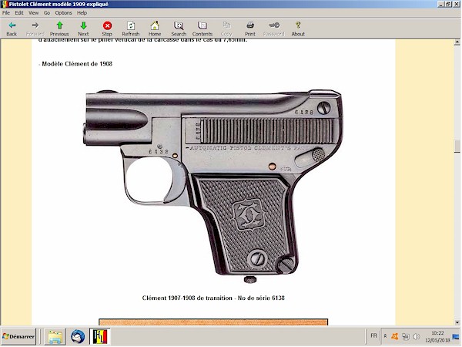Restore down the viewer window
This screenshot has width=462, height=347.
[448, 4]
